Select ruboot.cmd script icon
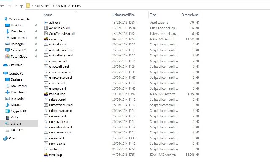The width and height of the screenshot is (270, 168). [46, 99]
